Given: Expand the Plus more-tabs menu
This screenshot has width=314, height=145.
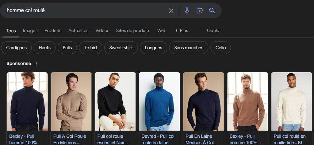Looking at the screenshot, I should [x=182, y=30].
